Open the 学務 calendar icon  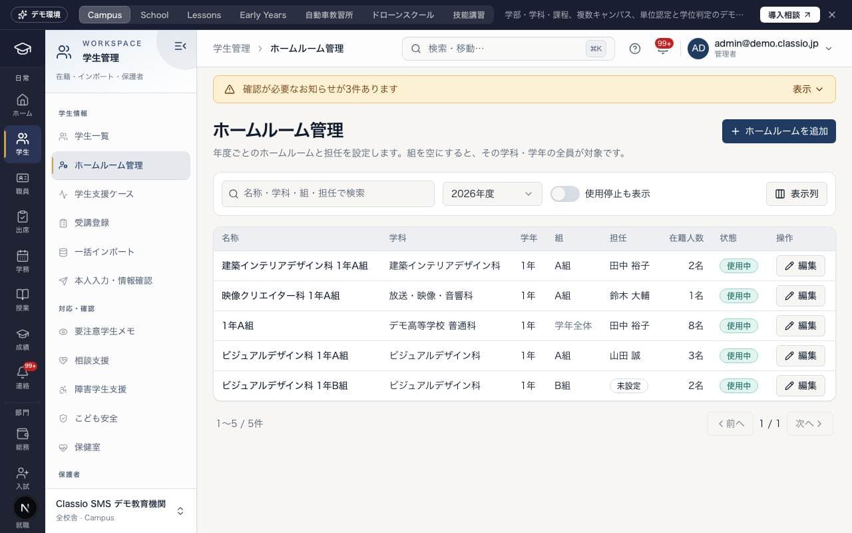point(23,261)
